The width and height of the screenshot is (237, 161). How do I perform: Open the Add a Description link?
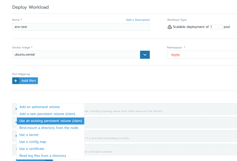click(x=138, y=20)
